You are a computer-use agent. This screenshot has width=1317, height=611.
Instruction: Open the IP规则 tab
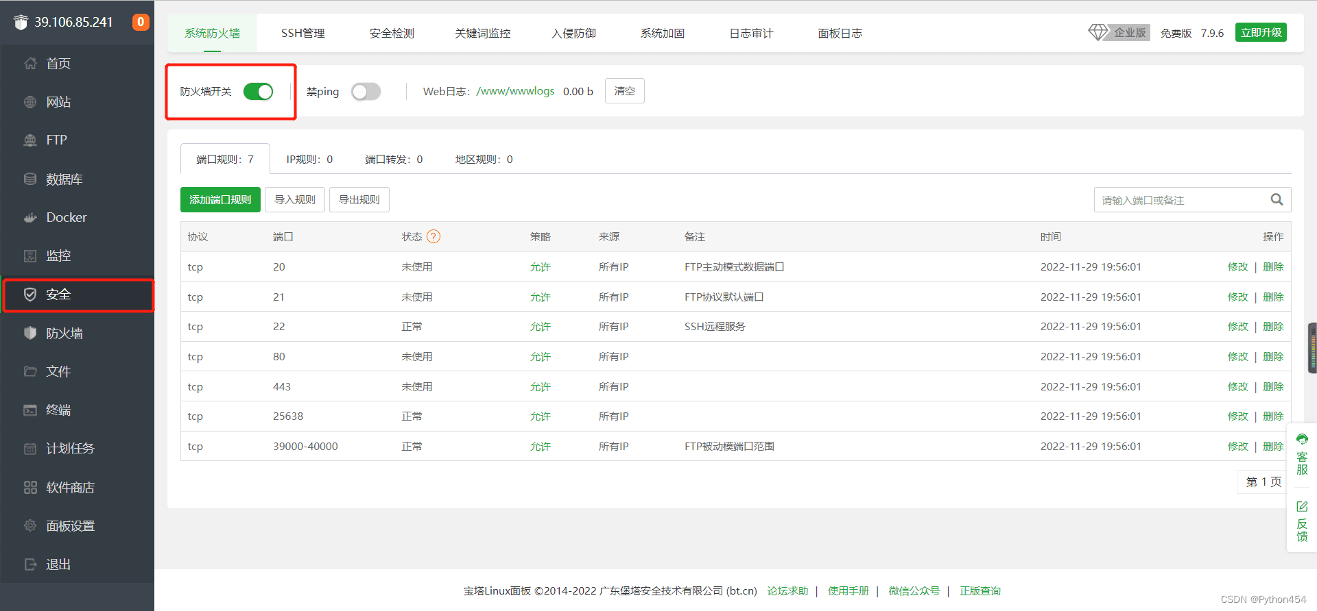[x=309, y=159]
